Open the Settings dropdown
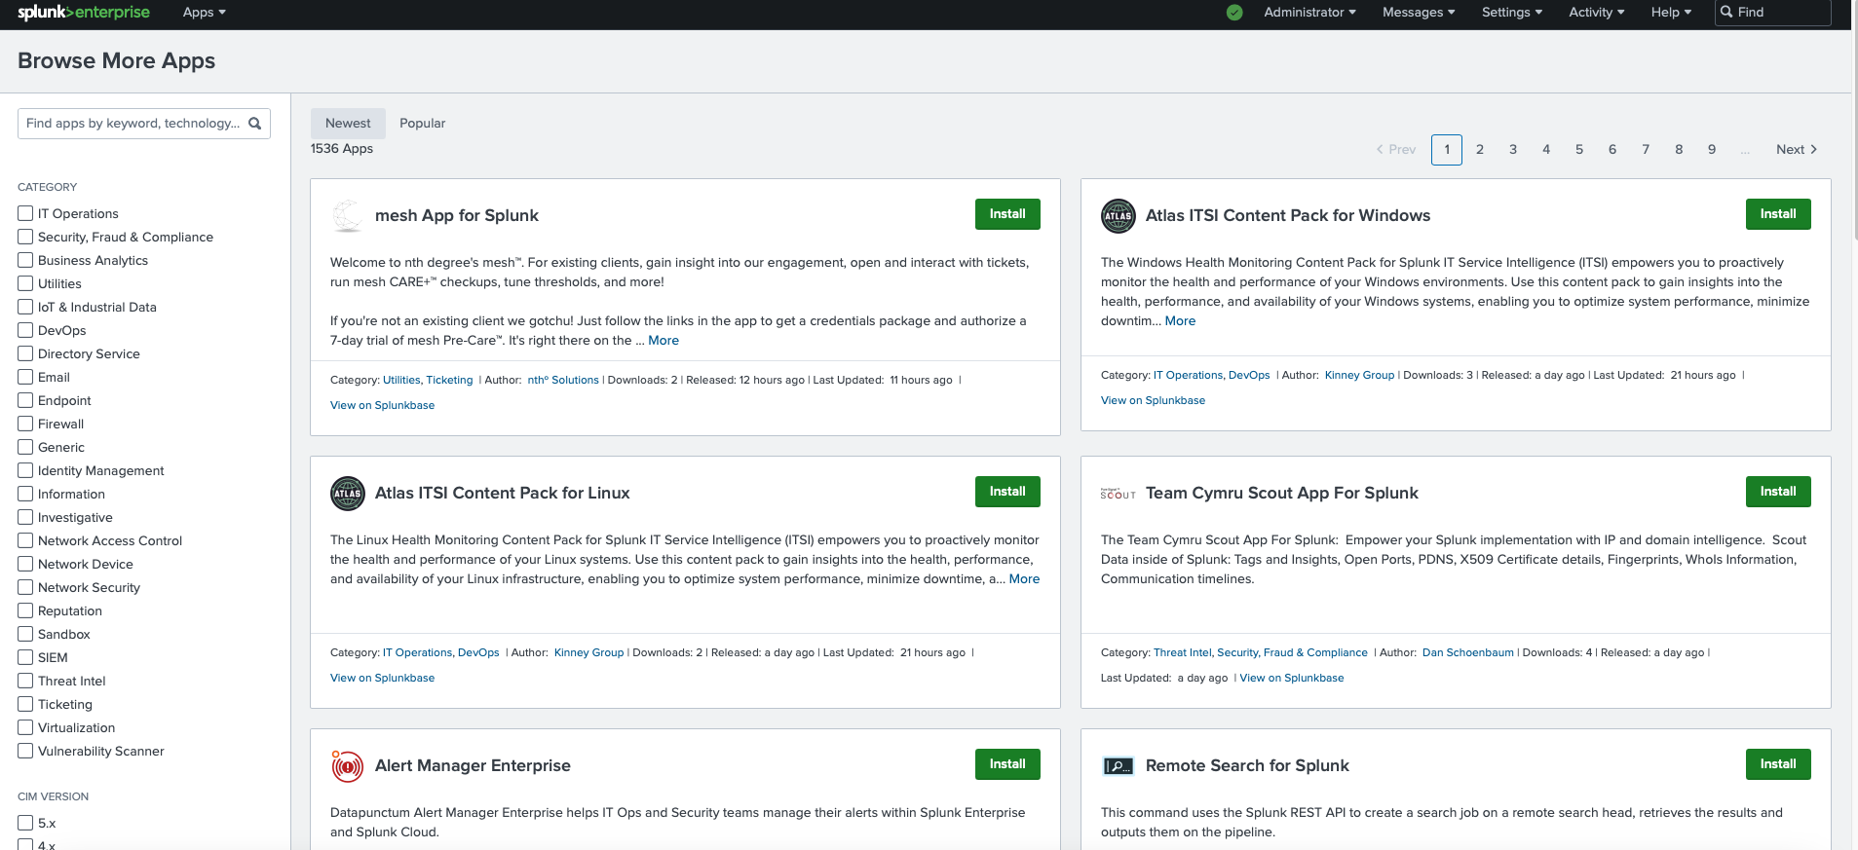The height and width of the screenshot is (850, 1858). point(1512,13)
